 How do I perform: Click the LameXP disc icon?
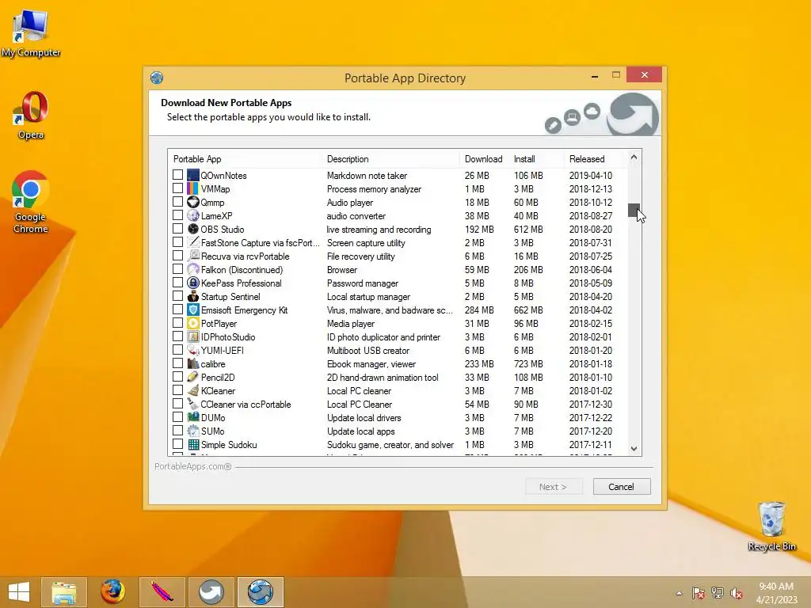click(x=193, y=215)
